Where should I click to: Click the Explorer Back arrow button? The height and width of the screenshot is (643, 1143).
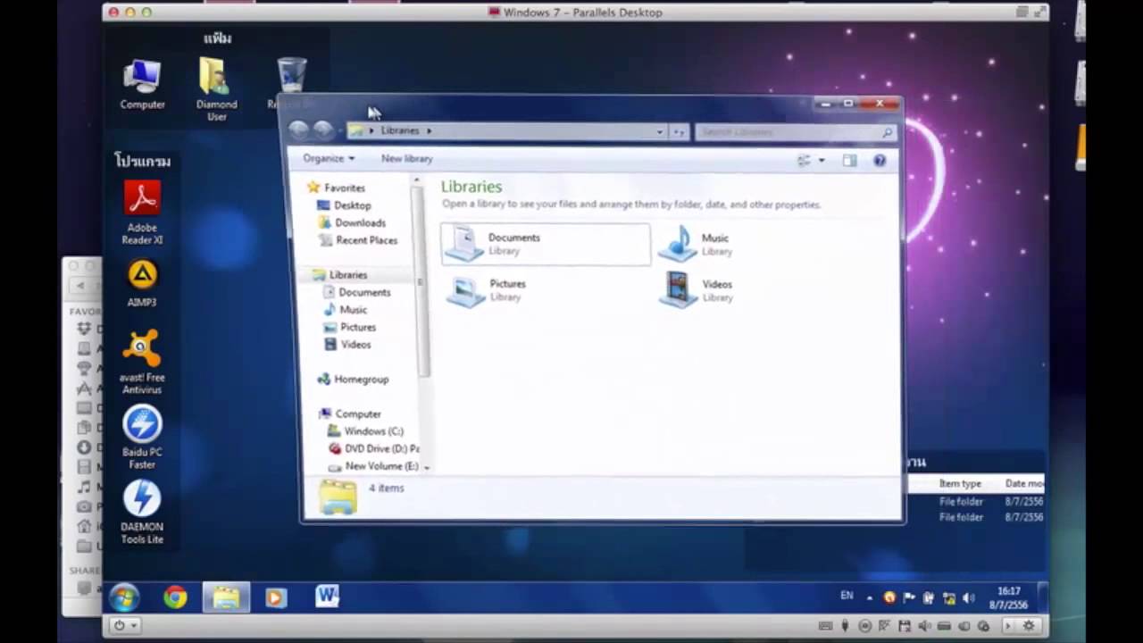(x=298, y=130)
